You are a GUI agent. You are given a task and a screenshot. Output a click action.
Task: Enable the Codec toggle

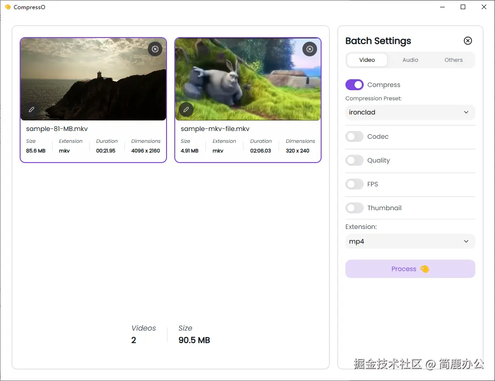tap(355, 136)
